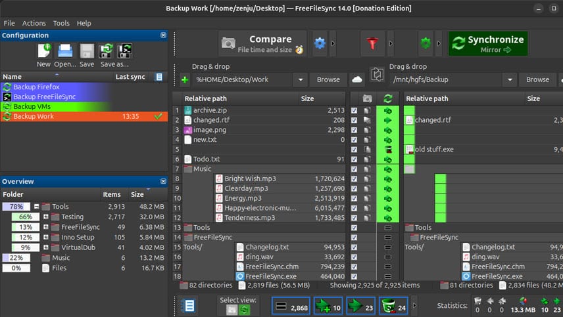Screen dimensions: 563x317
Task: Open the File menu
Action: point(9,23)
